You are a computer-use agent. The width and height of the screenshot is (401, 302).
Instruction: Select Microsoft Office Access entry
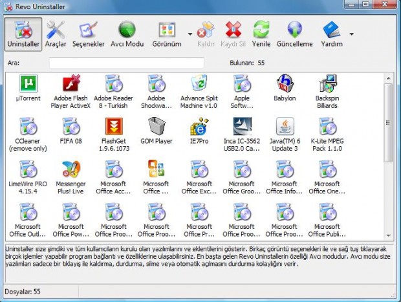(113, 177)
